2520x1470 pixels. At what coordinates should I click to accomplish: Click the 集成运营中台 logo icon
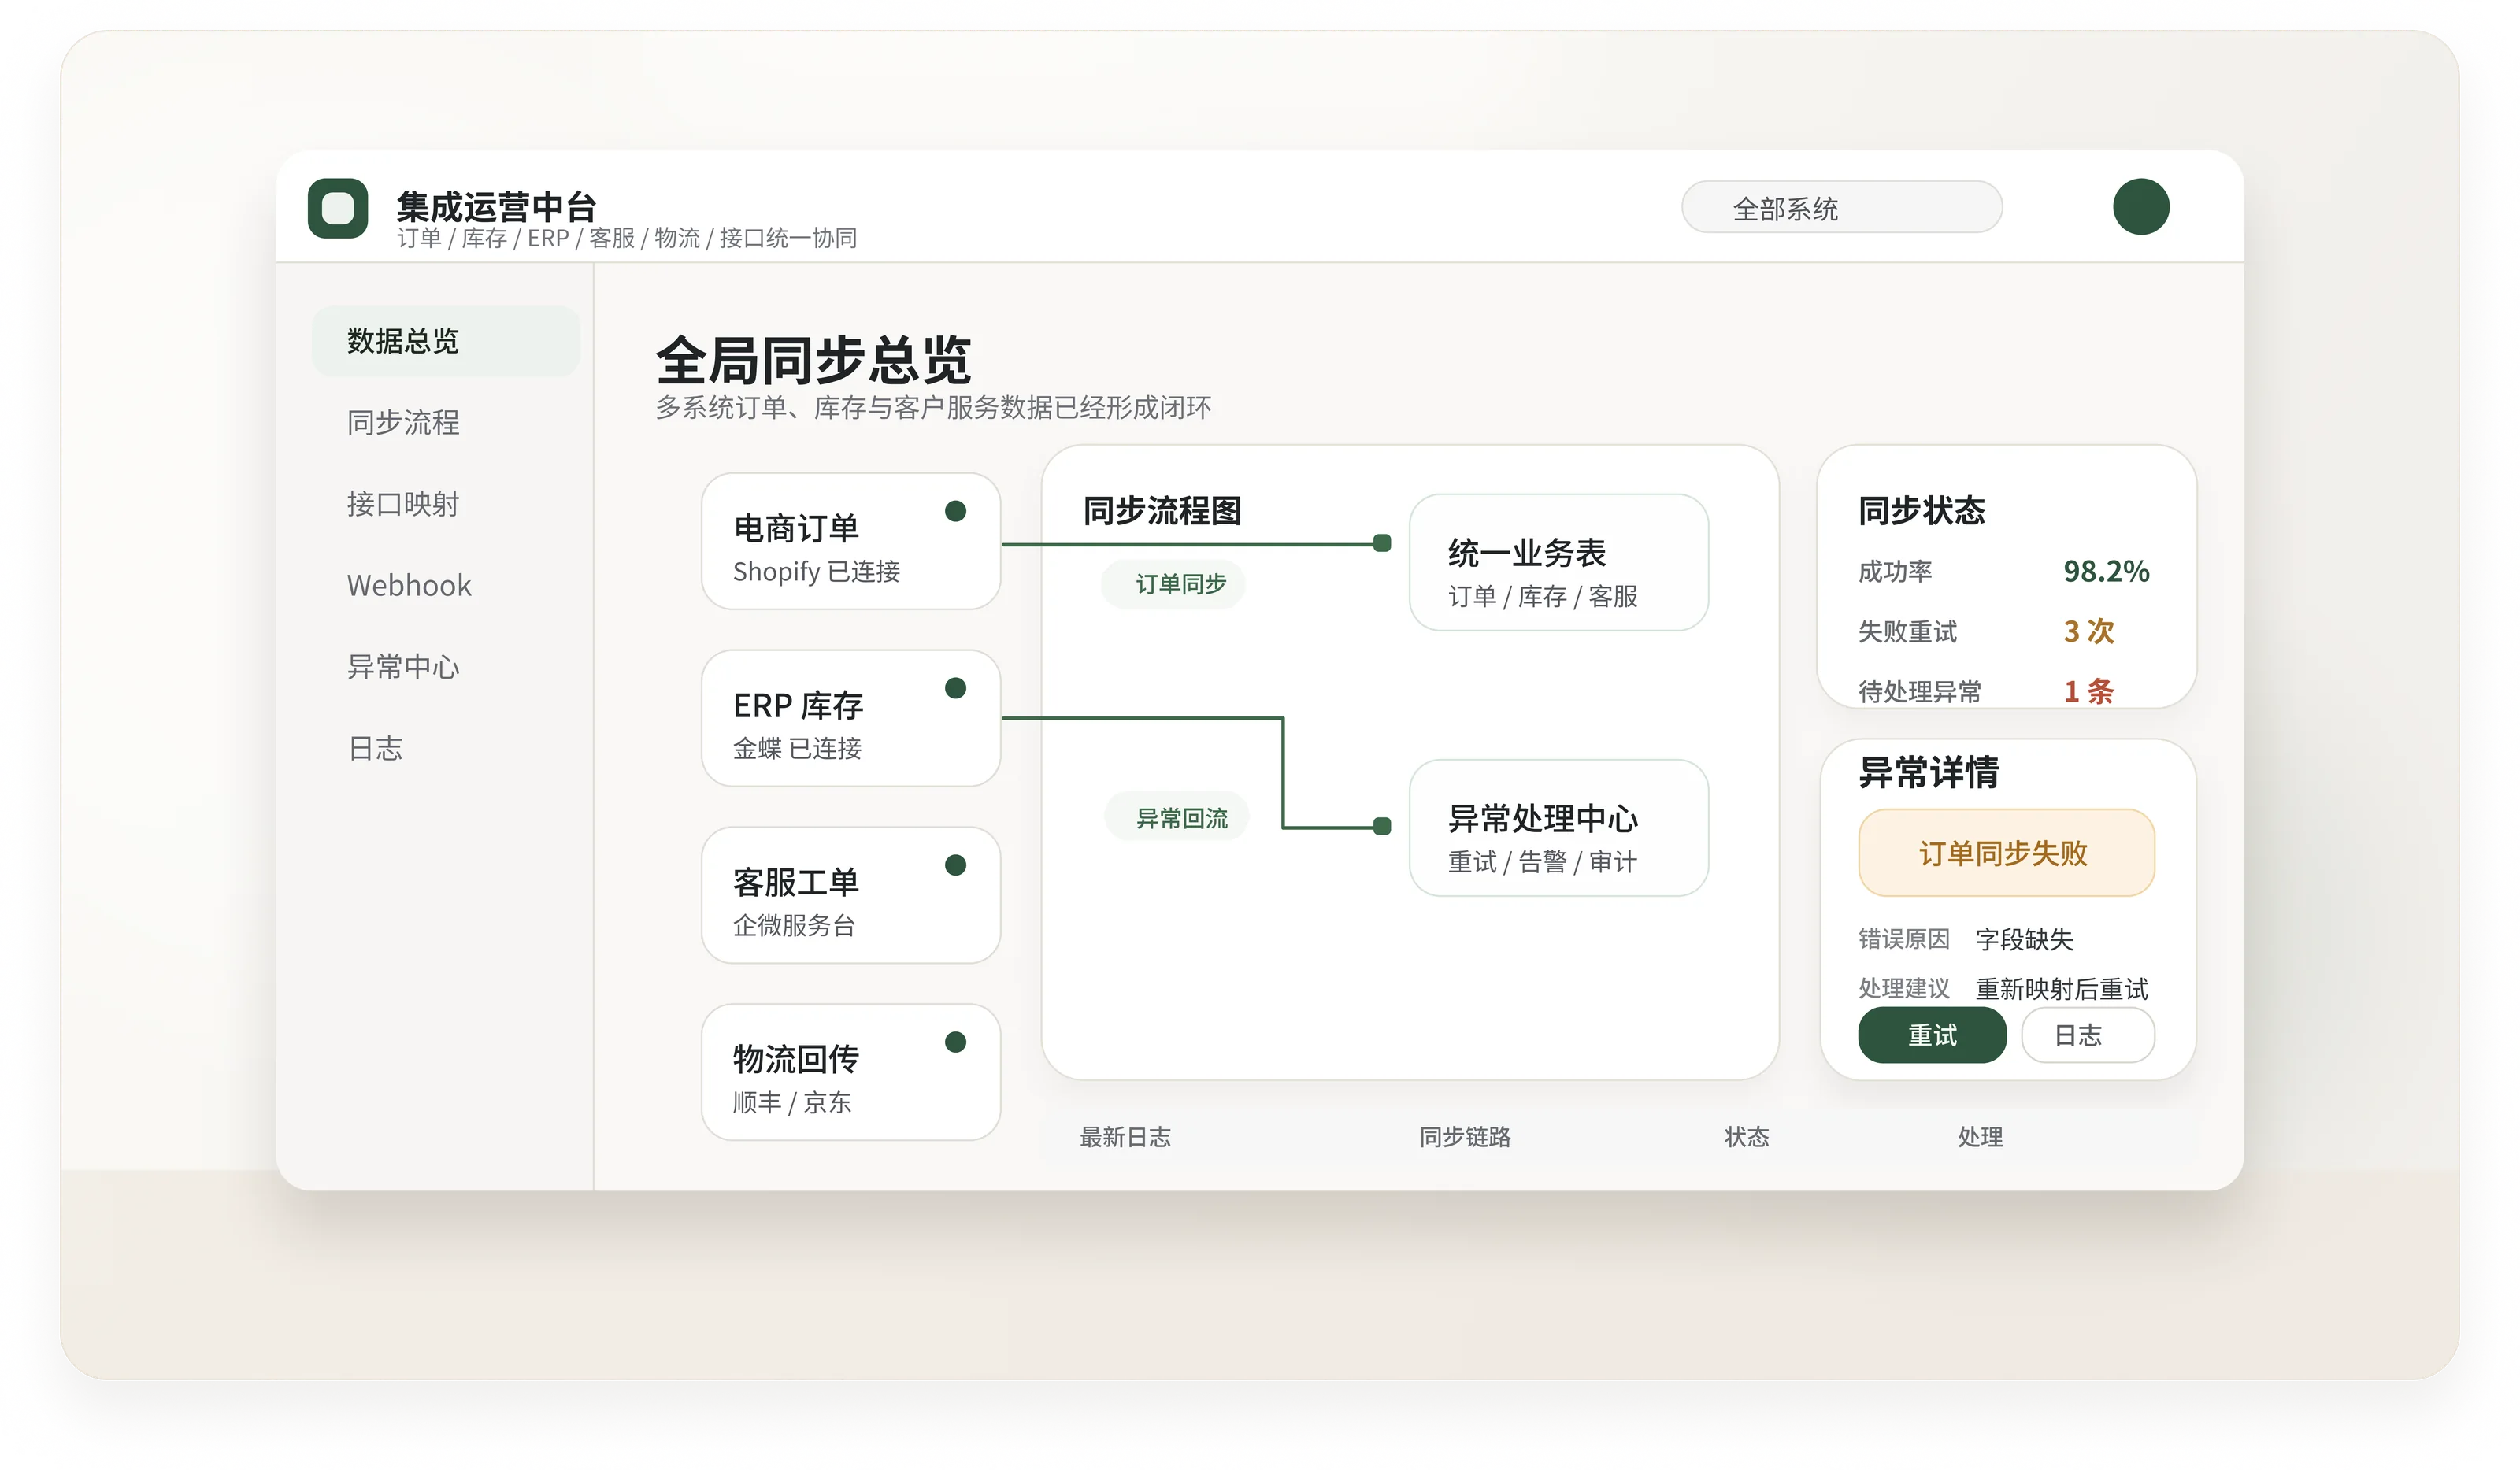pos(338,209)
